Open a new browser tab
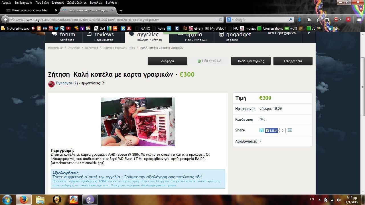Screen dimensions: 365x205 [121, 11]
